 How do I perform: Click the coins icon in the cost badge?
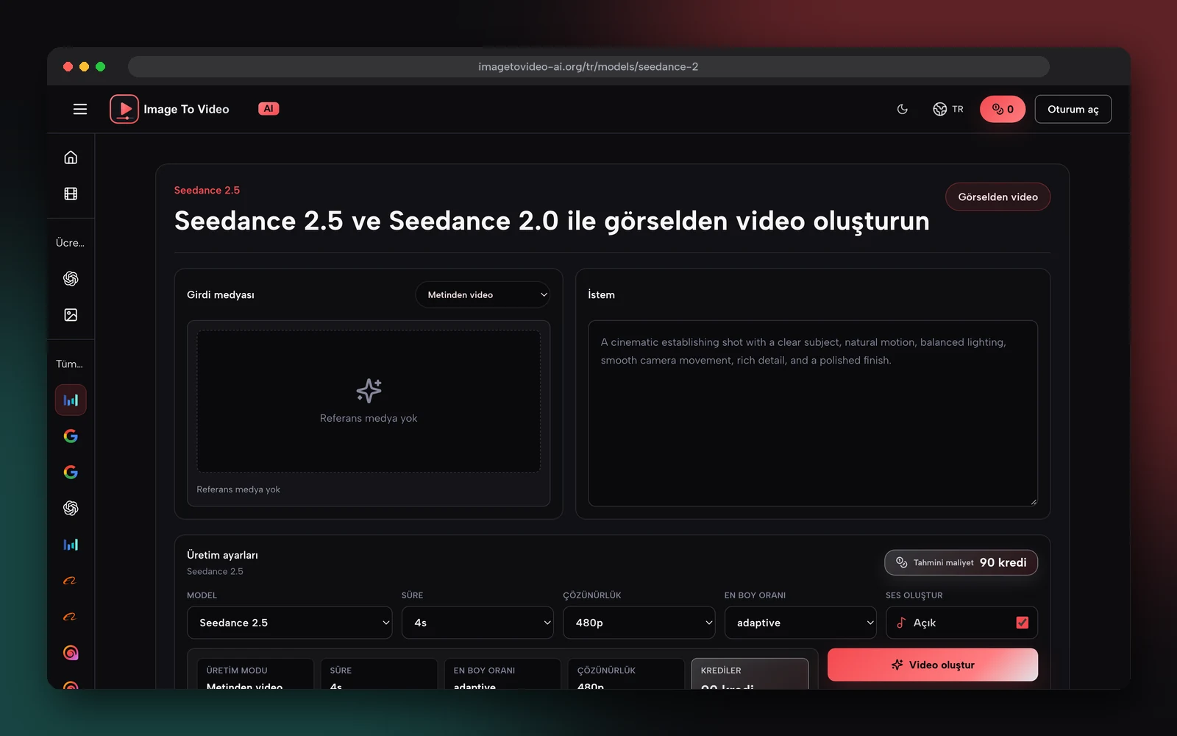tap(901, 562)
